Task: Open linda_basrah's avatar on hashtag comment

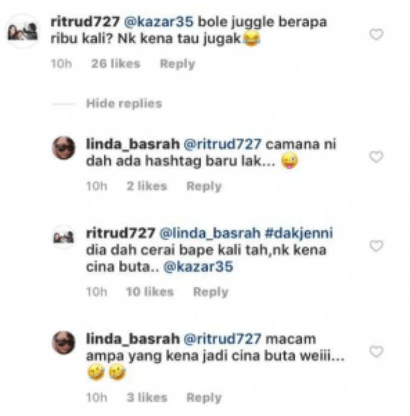Action: tap(63, 148)
